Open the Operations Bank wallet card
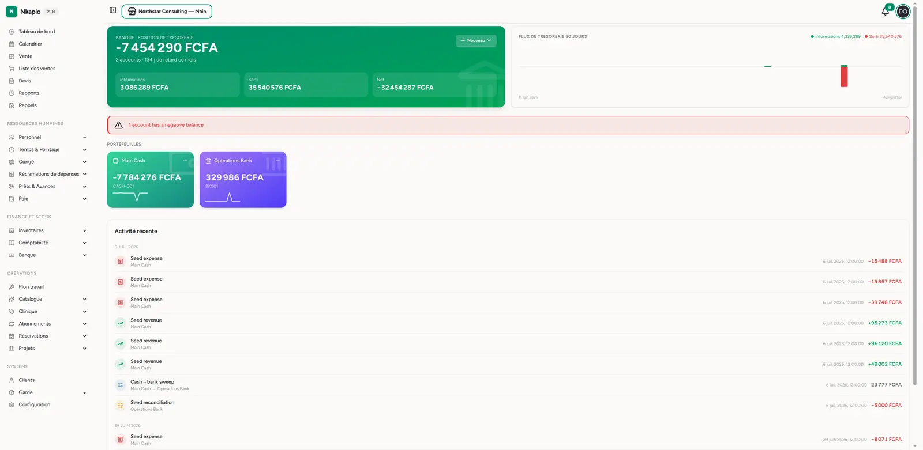The width and height of the screenshot is (923, 450). [243, 180]
